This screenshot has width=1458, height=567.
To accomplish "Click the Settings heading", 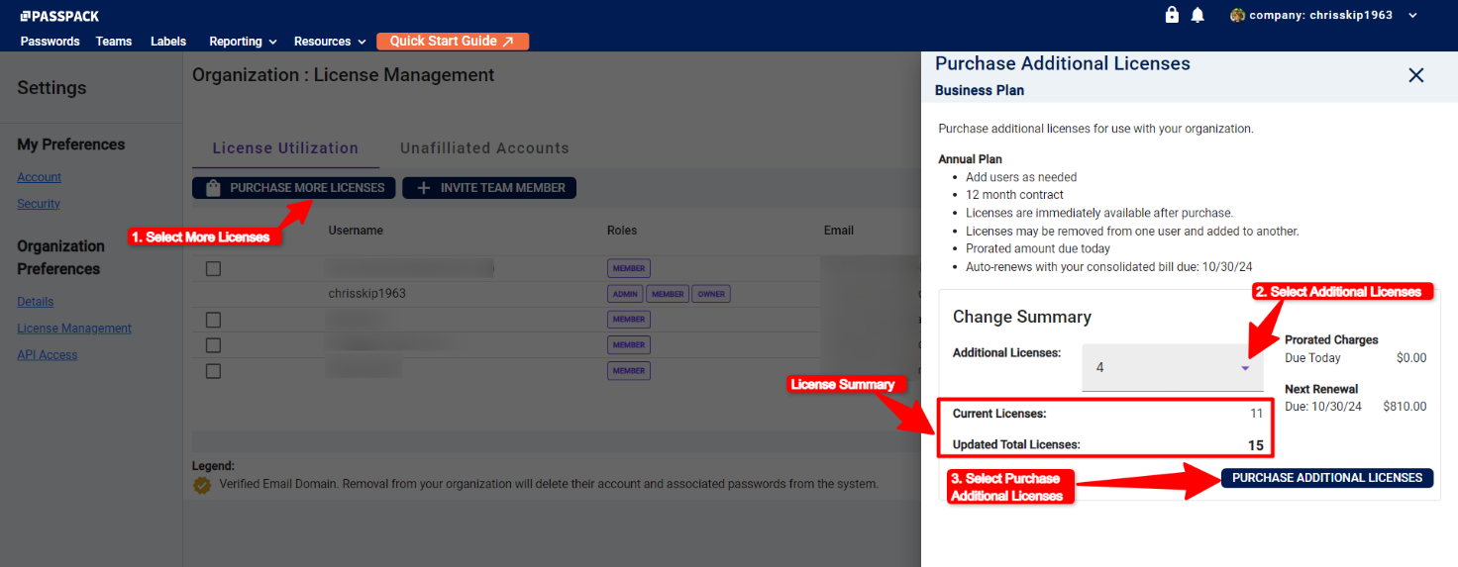I will (52, 88).
